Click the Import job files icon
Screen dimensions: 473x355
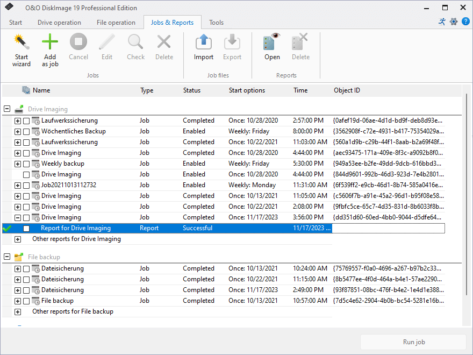pos(203,46)
